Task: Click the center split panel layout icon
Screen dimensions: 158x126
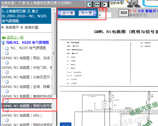Action: click(97, 4)
